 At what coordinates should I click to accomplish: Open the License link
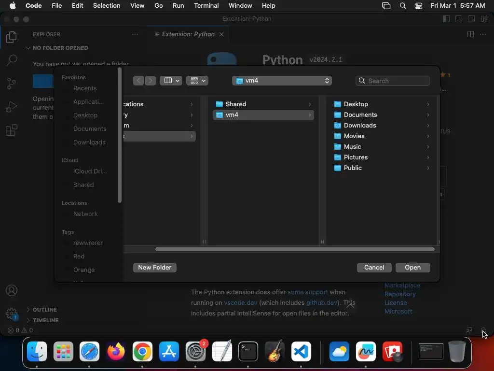point(396,303)
